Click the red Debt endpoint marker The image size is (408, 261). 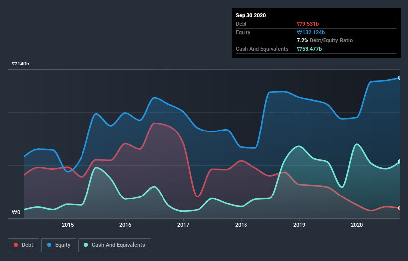click(400, 208)
